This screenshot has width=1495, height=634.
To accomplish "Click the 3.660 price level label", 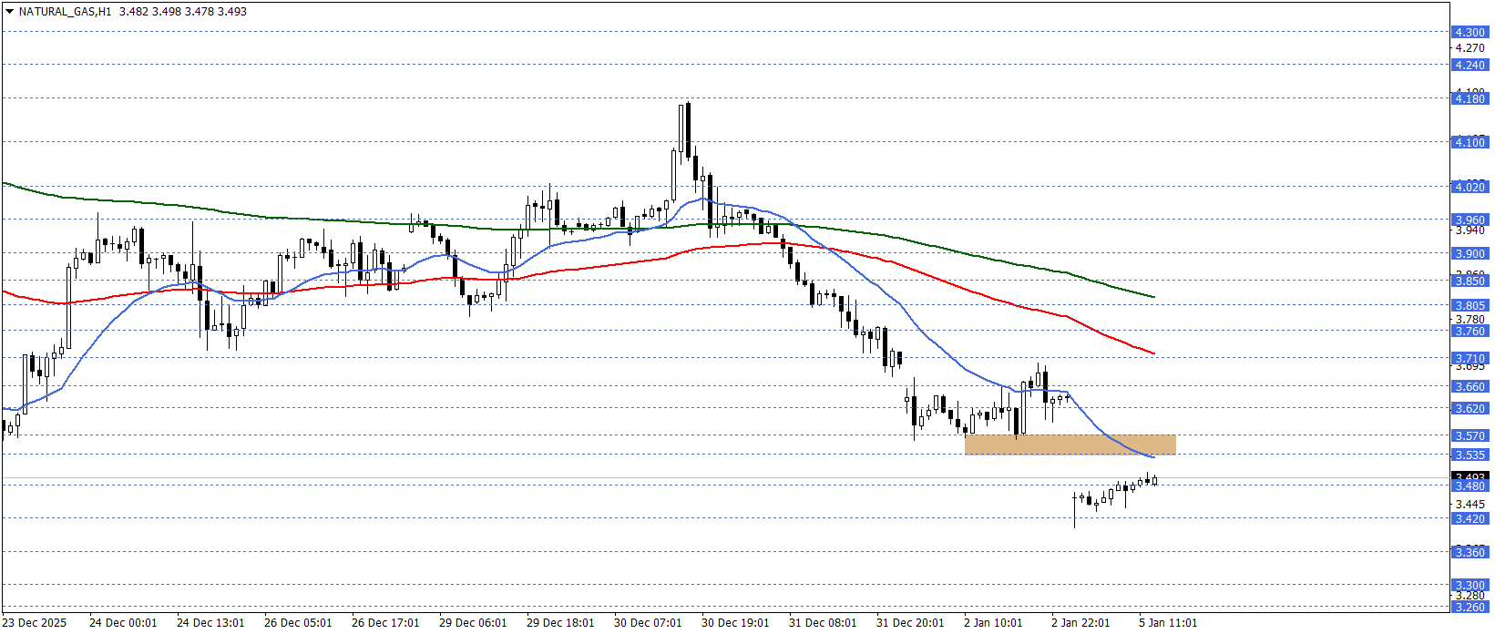I will [x=1469, y=386].
